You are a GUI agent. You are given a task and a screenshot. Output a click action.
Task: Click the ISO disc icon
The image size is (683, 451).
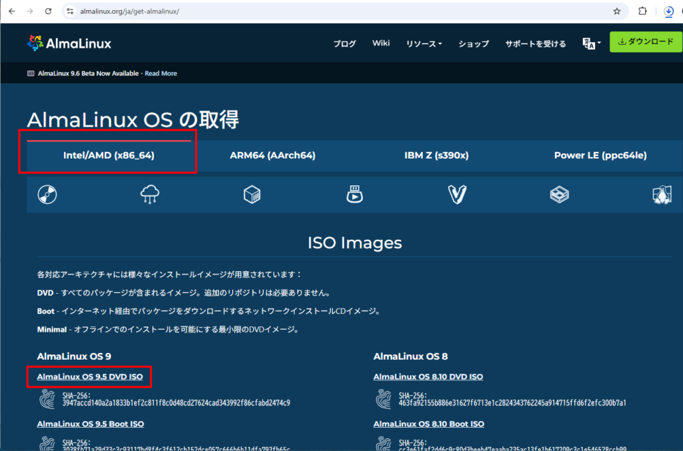(47, 195)
